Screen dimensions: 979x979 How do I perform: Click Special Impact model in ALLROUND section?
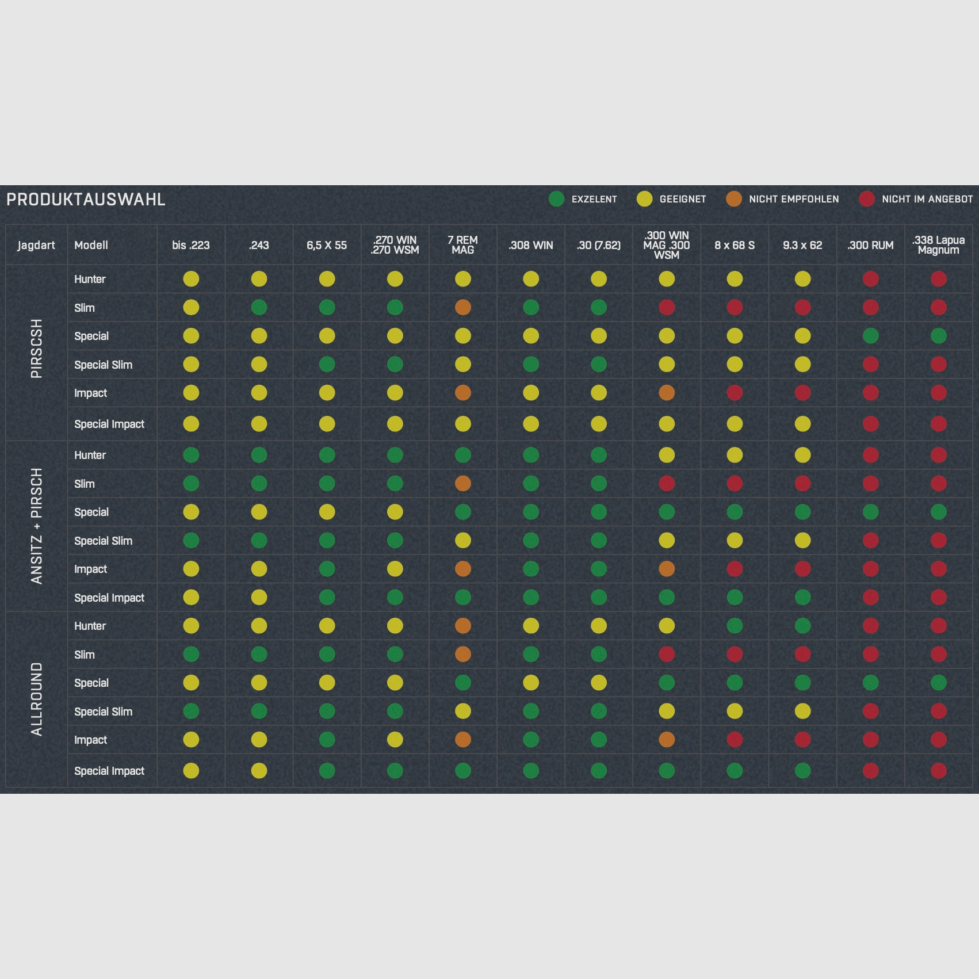(109, 771)
